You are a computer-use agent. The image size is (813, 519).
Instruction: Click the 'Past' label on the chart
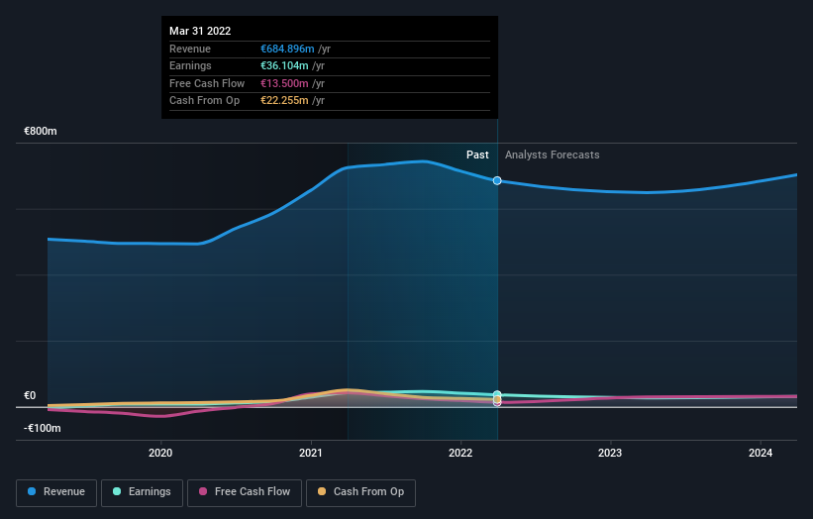[477, 155]
